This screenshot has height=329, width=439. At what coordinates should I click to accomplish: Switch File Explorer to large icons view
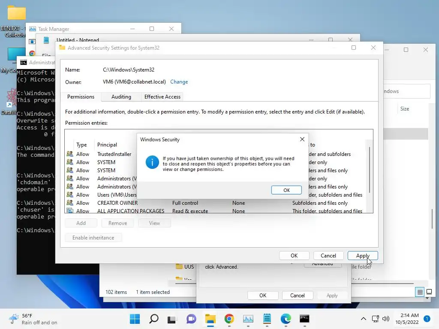coord(429,292)
